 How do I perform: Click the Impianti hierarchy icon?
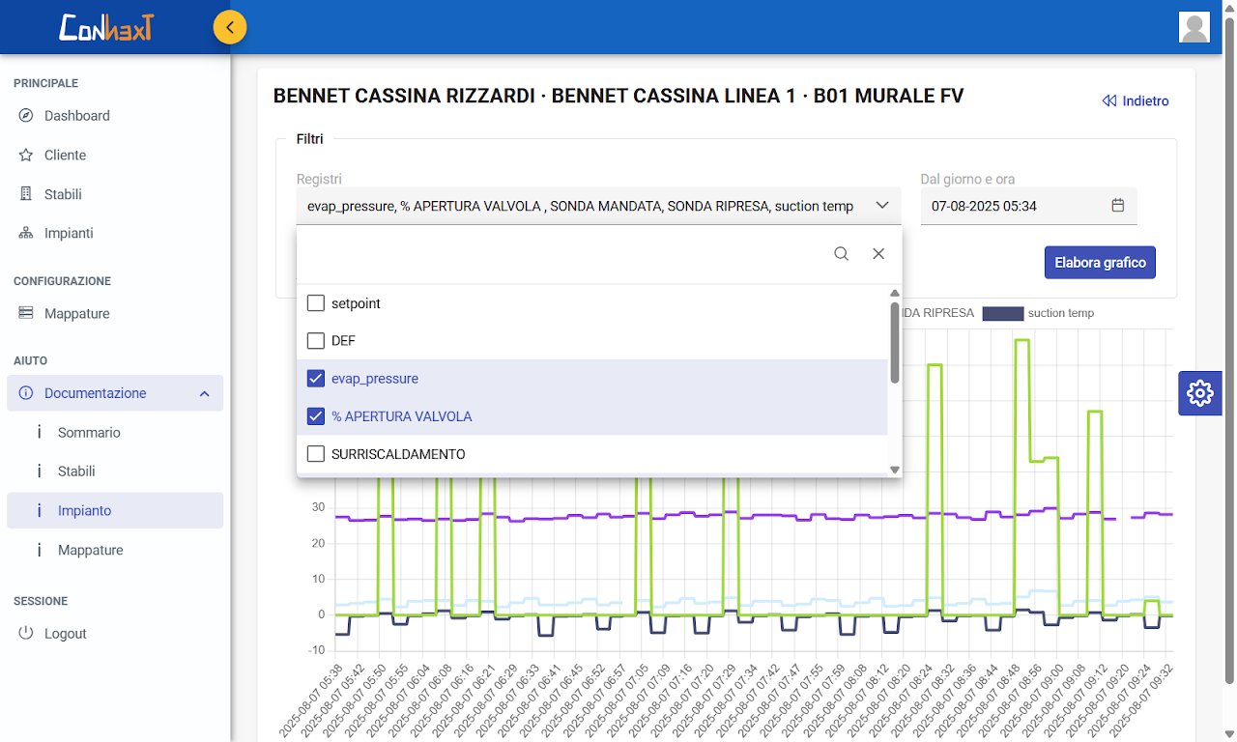pyautogui.click(x=26, y=234)
